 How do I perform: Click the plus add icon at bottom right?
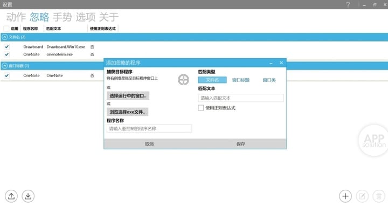point(345,196)
